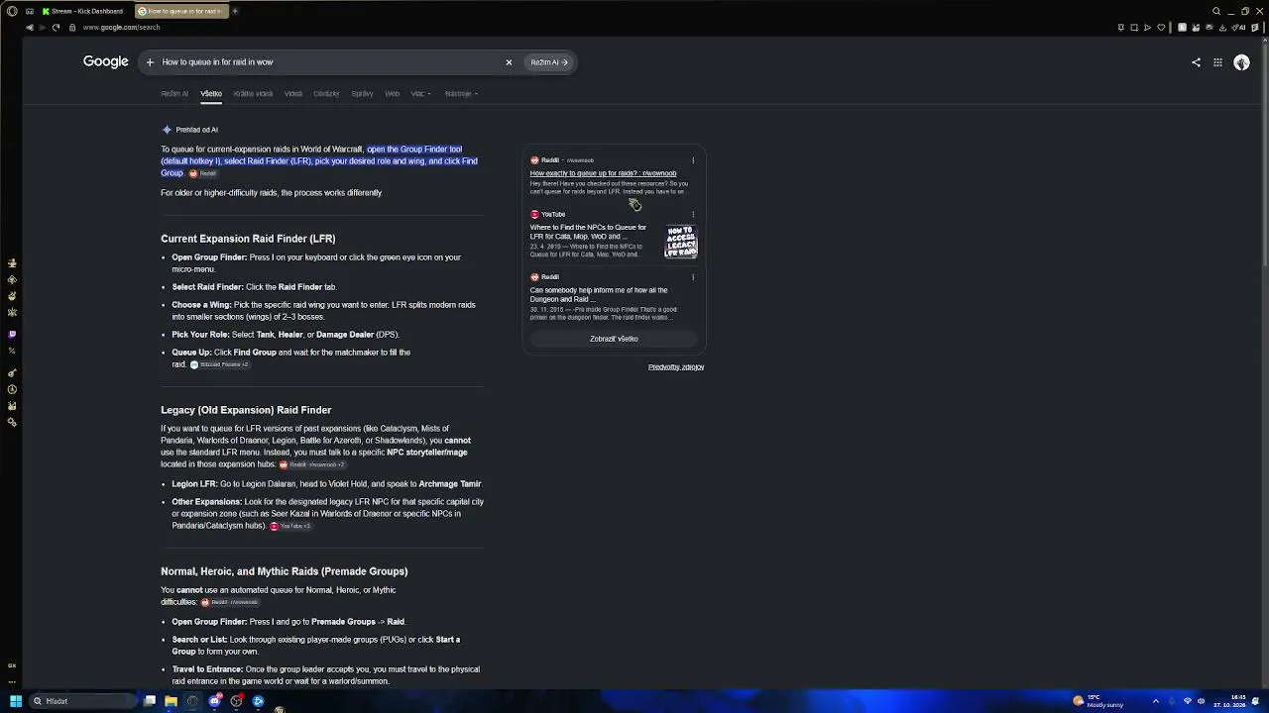The height and width of the screenshot is (713, 1269).
Task: Open YouTube LFR legacy raids thumbnail
Action: click(x=681, y=241)
